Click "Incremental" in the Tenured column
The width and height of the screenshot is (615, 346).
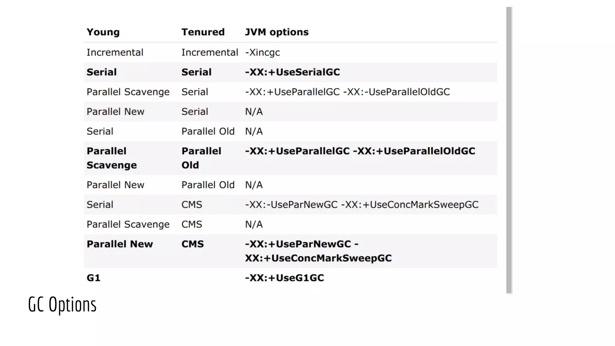(210, 53)
